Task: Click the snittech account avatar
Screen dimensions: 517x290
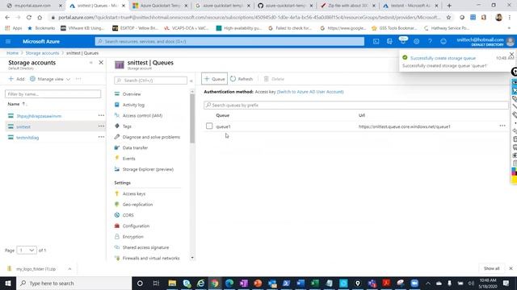Action: [x=510, y=41]
